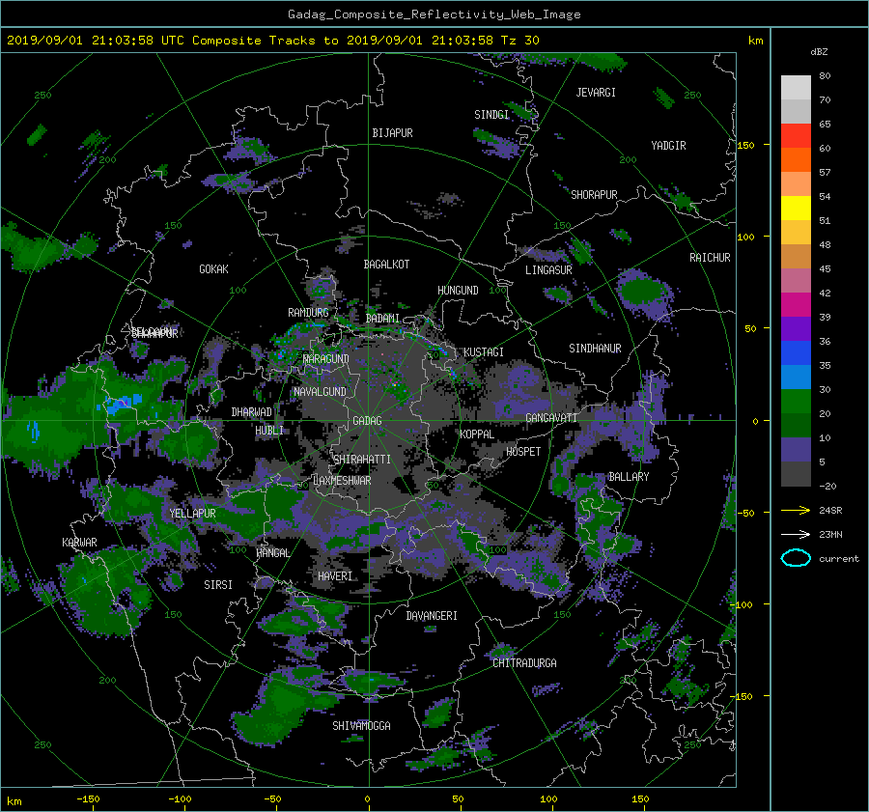Click the SHIRAHATTI city label
The image size is (869, 812).
pyautogui.click(x=362, y=460)
